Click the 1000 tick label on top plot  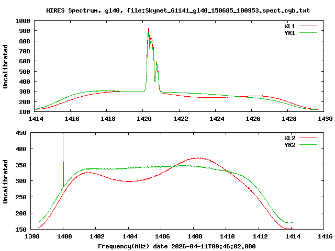pyautogui.click(x=23, y=21)
